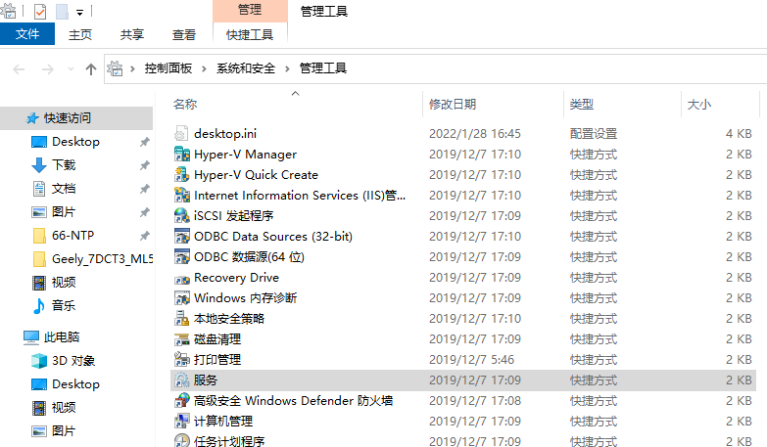Viewport: 767px width, 447px height.
Task: Expand the 控制面板 breadcrumb arrow
Action: (204, 68)
